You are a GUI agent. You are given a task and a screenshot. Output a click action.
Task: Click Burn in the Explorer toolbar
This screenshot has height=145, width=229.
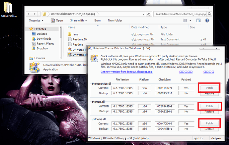[x=98, y=21]
